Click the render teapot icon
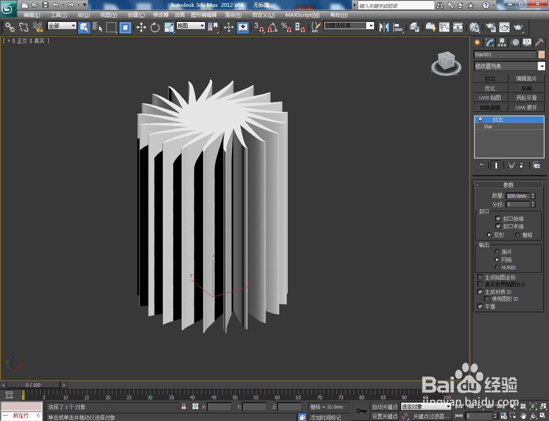Image resolution: width=549 pixels, height=421 pixels. coord(518,27)
